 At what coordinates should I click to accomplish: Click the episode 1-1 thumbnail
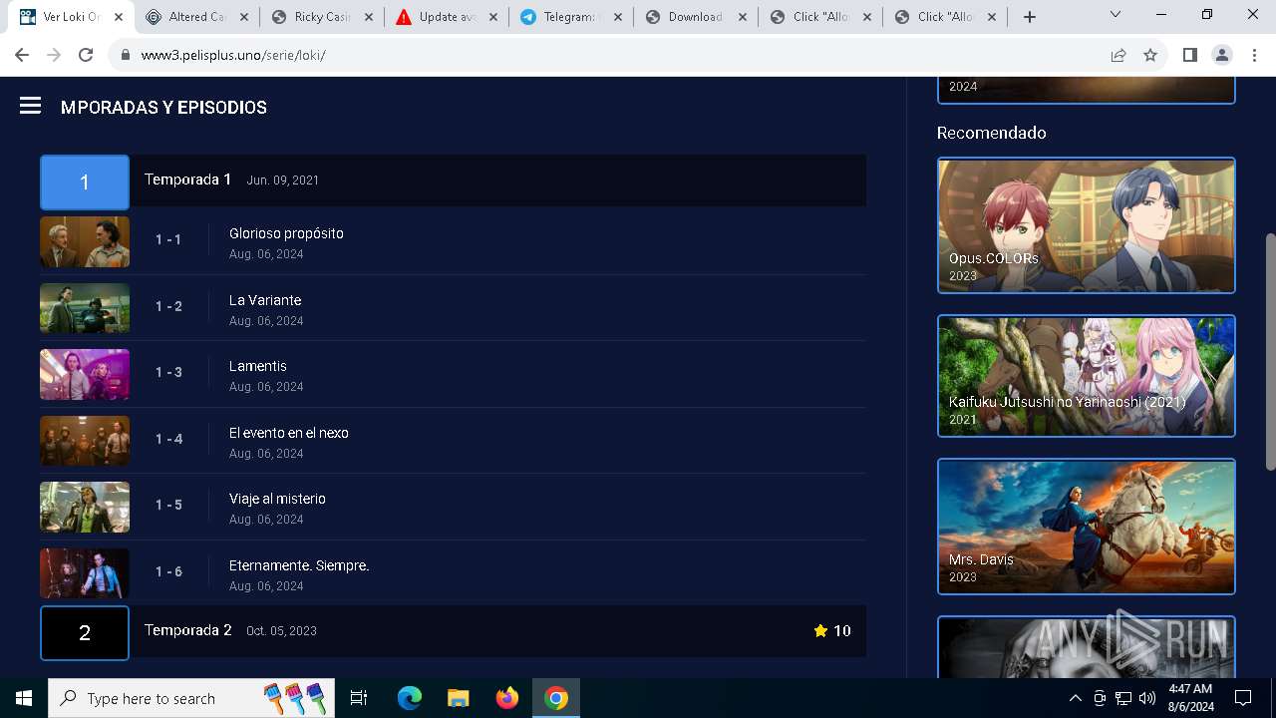(x=85, y=241)
